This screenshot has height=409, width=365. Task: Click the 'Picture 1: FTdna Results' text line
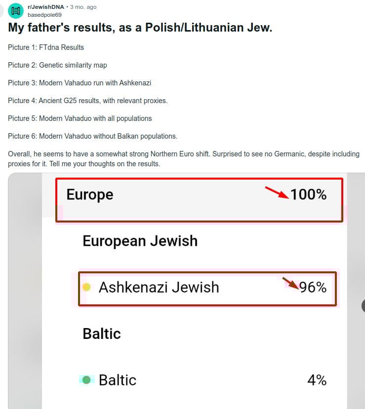(46, 47)
